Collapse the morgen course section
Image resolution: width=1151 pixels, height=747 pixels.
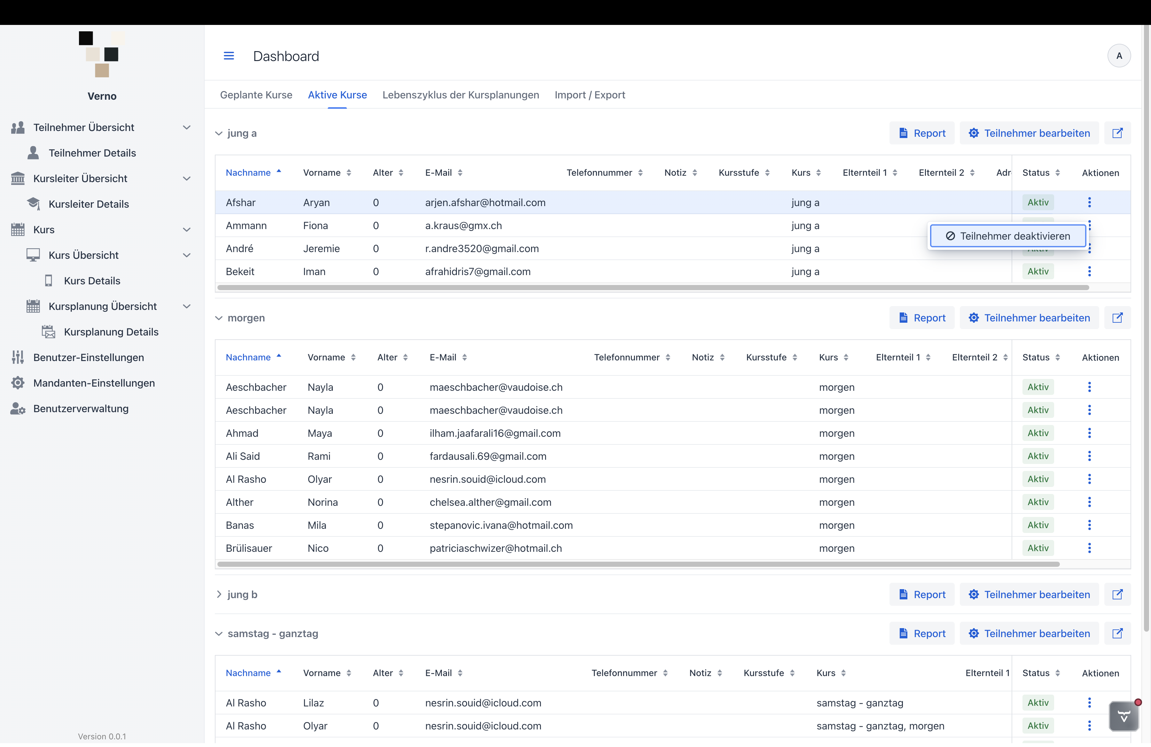coord(219,318)
